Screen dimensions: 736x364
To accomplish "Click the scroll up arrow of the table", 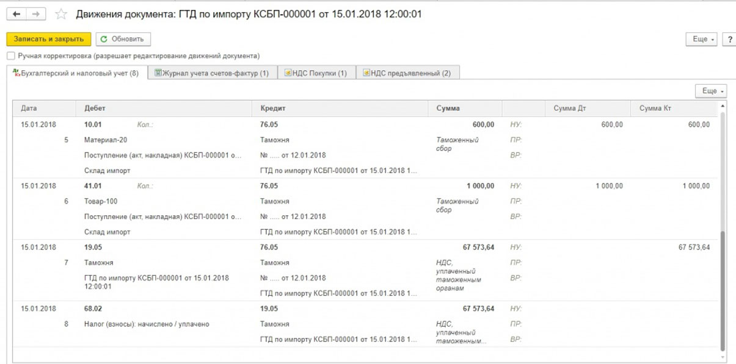I will pyautogui.click(x=723, y=106).
